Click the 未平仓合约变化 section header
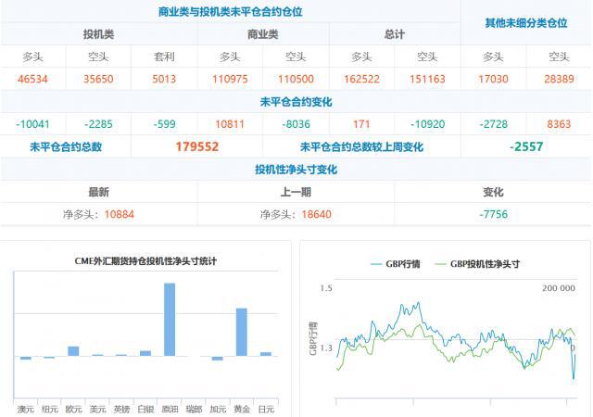Screen dimensions: 593x417 [296, 102]
